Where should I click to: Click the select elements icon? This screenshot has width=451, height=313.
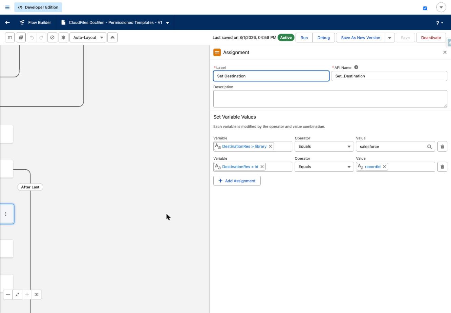21,38
